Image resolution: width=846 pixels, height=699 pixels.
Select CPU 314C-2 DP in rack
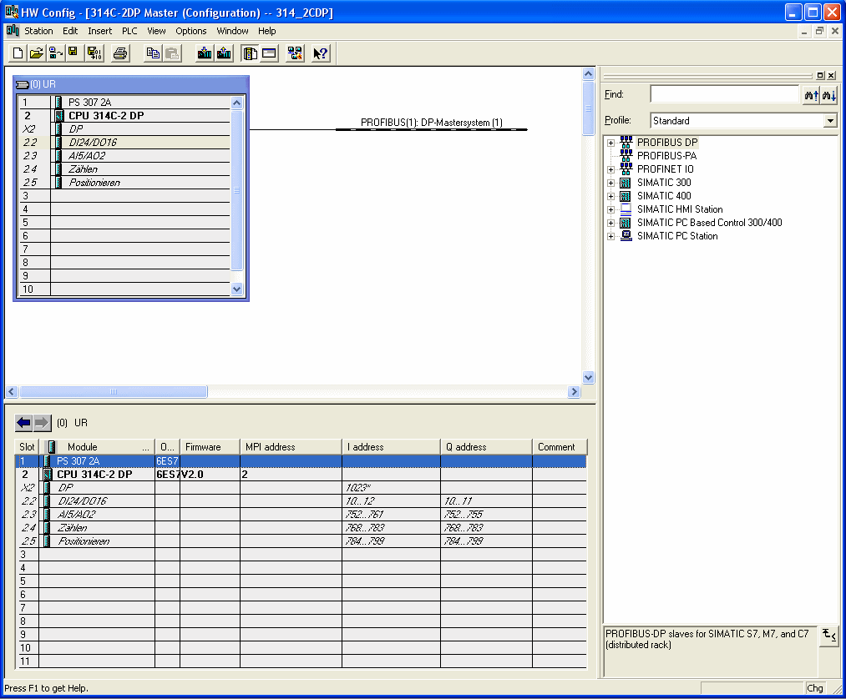point(105,116)
